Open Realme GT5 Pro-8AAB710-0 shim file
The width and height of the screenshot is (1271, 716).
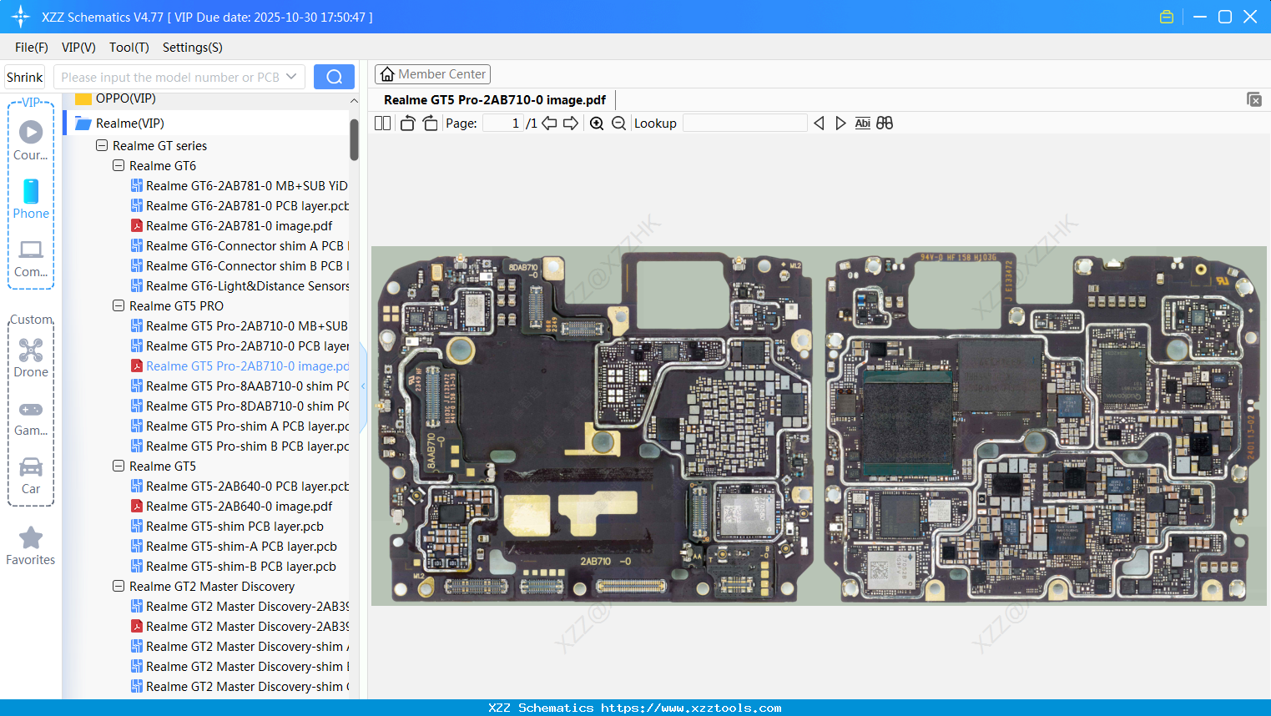click(x=240, y=386)
